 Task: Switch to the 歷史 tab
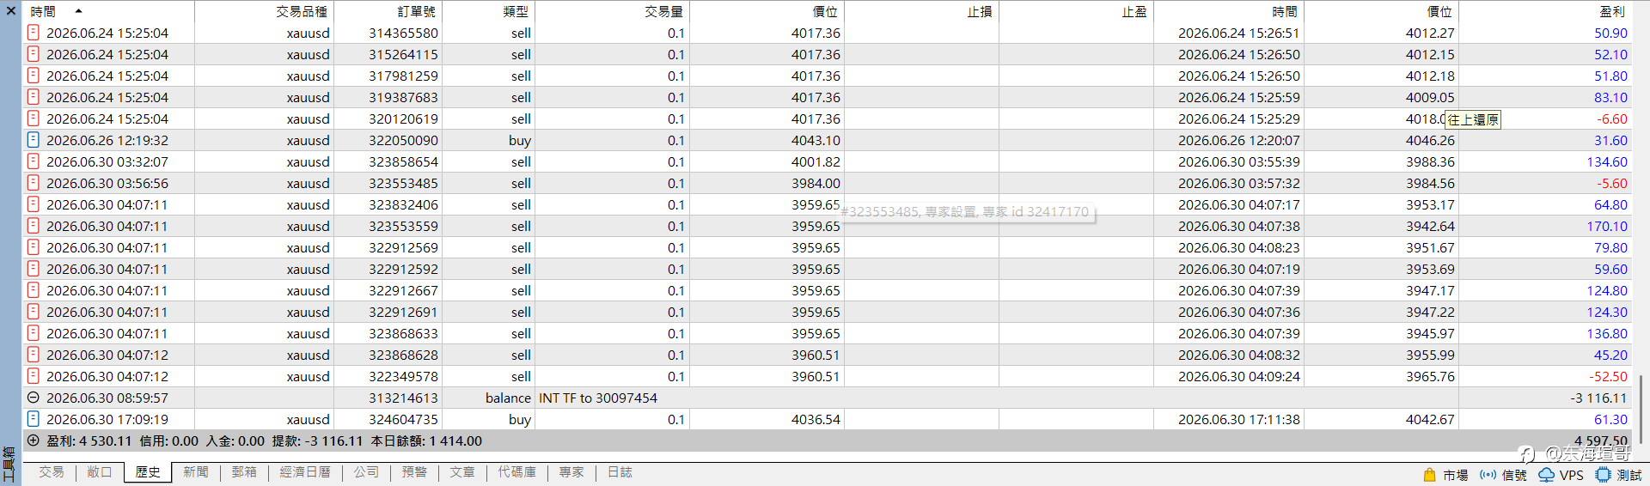pos(148,472)
